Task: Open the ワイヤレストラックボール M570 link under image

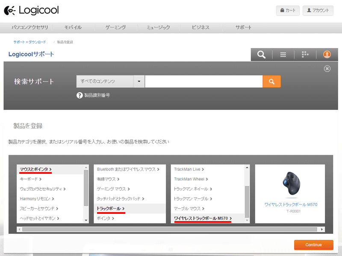Action: 291,204
